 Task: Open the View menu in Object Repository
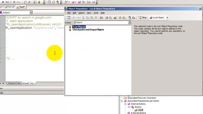pyautogui.click(x=89, y=13)
